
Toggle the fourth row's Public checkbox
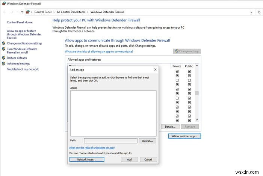189,85
